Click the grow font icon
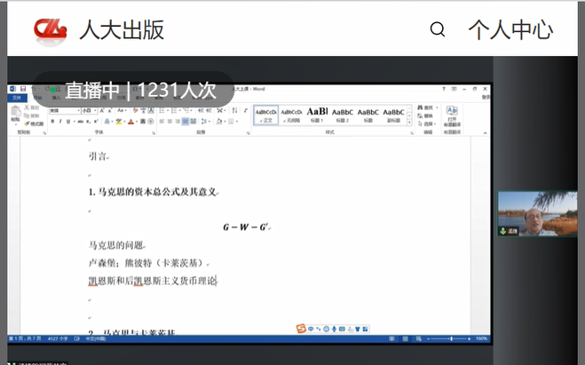585x365 pixels. tap(102, 110)
